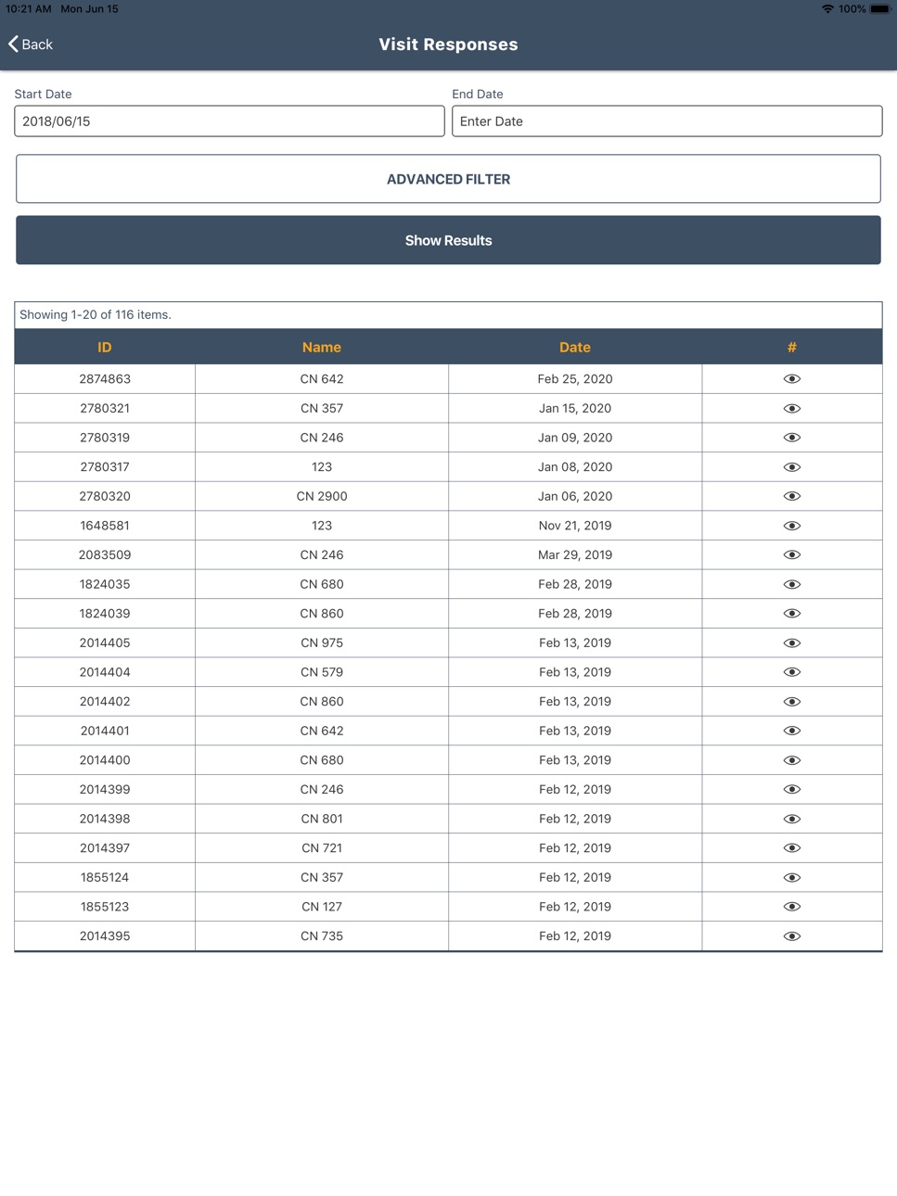
Task: Open eye icon for CN 357 Jan 15, 2020
Action: [x=791, y=409]
